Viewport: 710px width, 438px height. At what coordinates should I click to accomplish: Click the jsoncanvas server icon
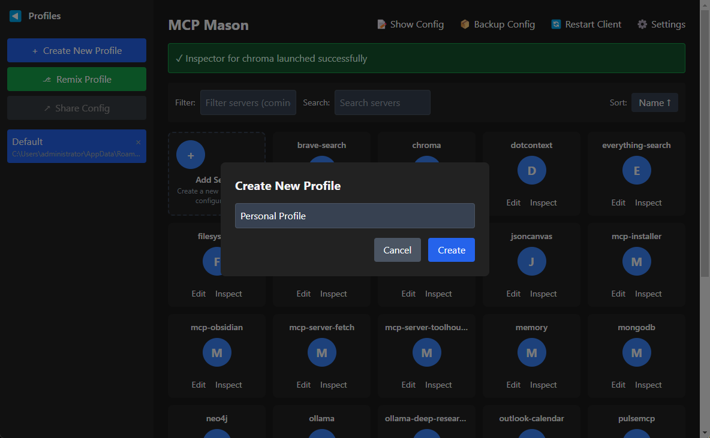531,261
